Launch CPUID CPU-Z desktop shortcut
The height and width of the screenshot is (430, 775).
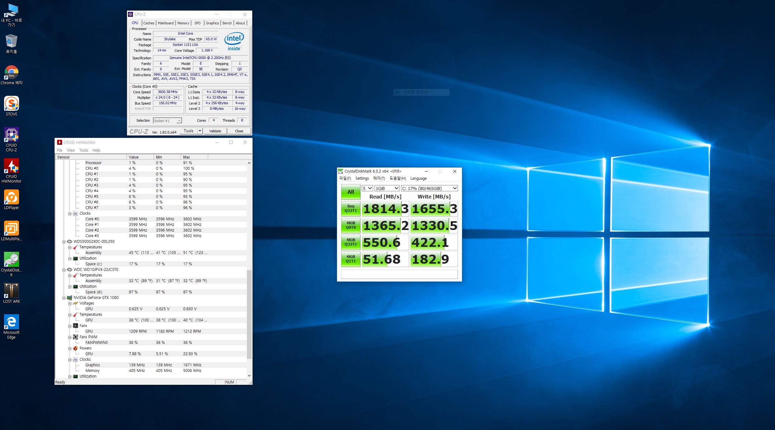(12, 135)
